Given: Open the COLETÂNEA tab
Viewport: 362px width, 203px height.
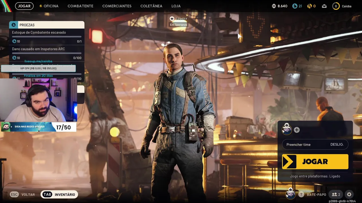Looking at the screenshot, I should coord(151,6).
